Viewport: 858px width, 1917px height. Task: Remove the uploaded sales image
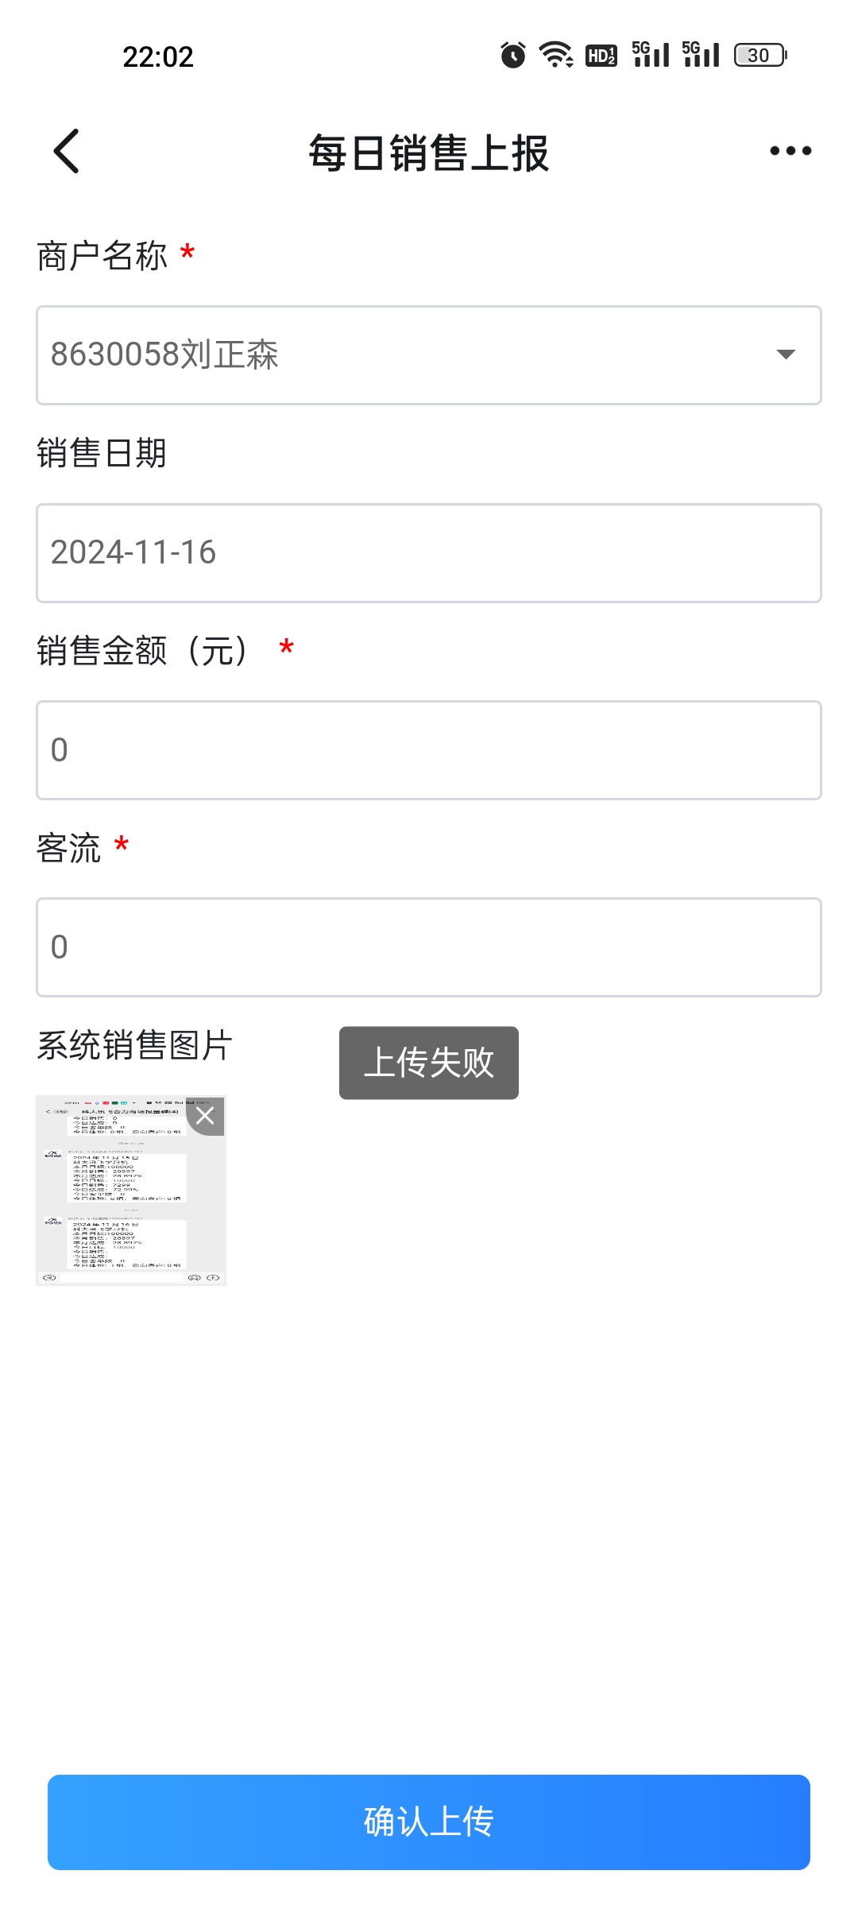[x=206, y=1116]
